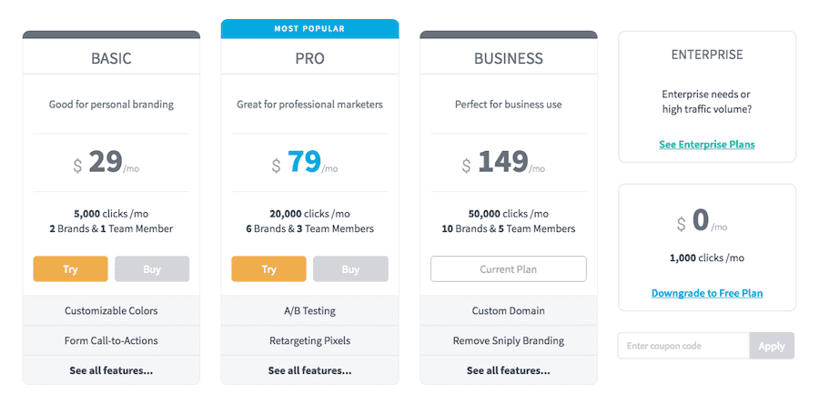
Task: Click the Current Plan button under Business
Action: click(x=508, y=269)
